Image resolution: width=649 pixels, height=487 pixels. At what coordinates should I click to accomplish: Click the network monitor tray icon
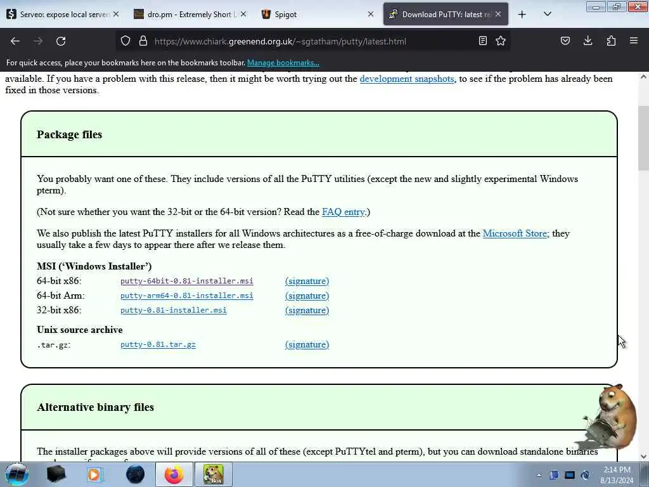click(570, 475)
